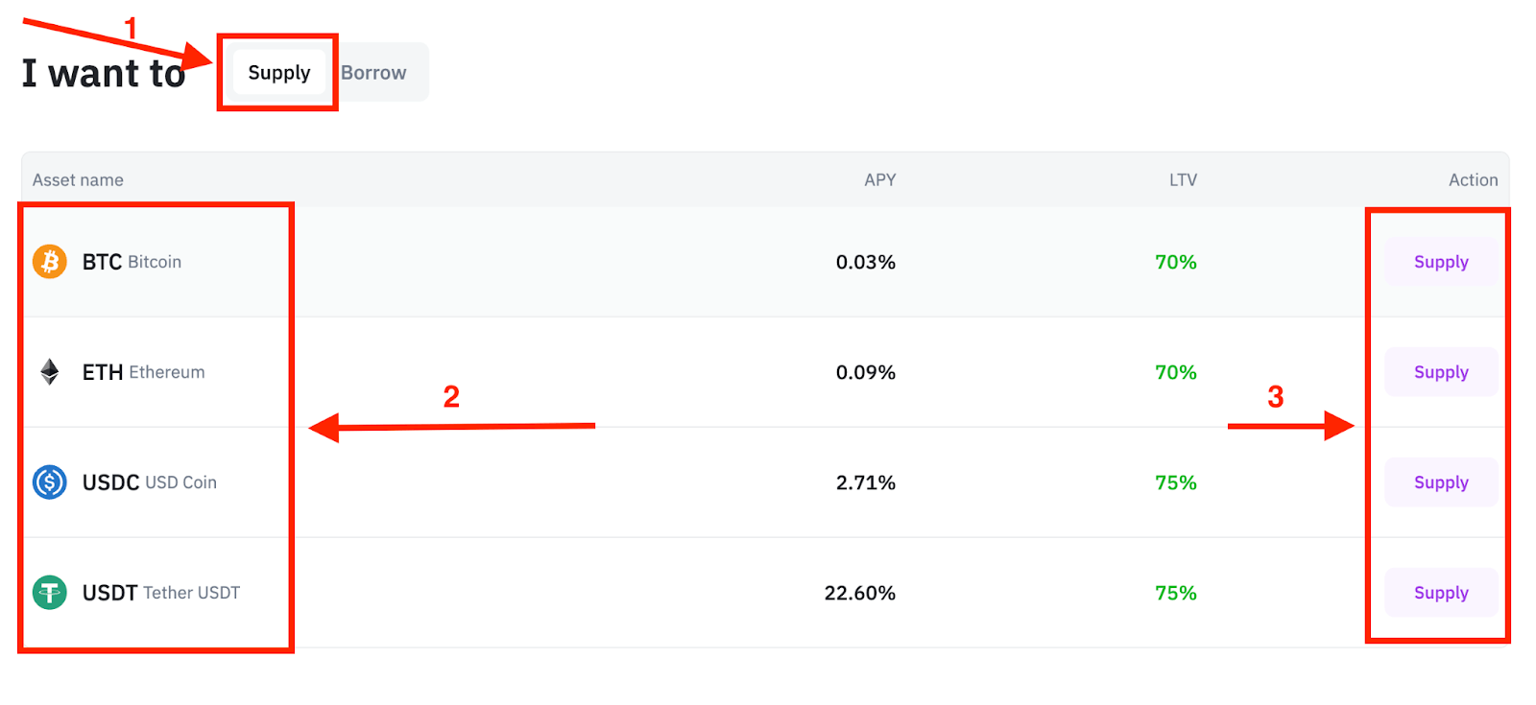The height and width of the screenshot is (705, 1536).
Task: Click the green Tether USDT icon
Action: [50, 592]
